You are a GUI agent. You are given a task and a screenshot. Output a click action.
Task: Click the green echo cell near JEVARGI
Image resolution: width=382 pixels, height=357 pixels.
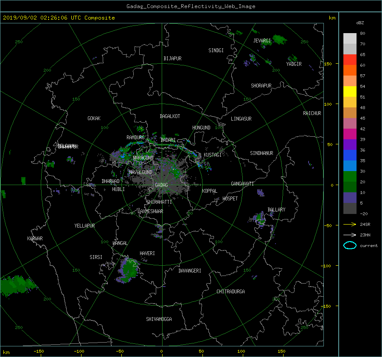(x=279, y=39)
